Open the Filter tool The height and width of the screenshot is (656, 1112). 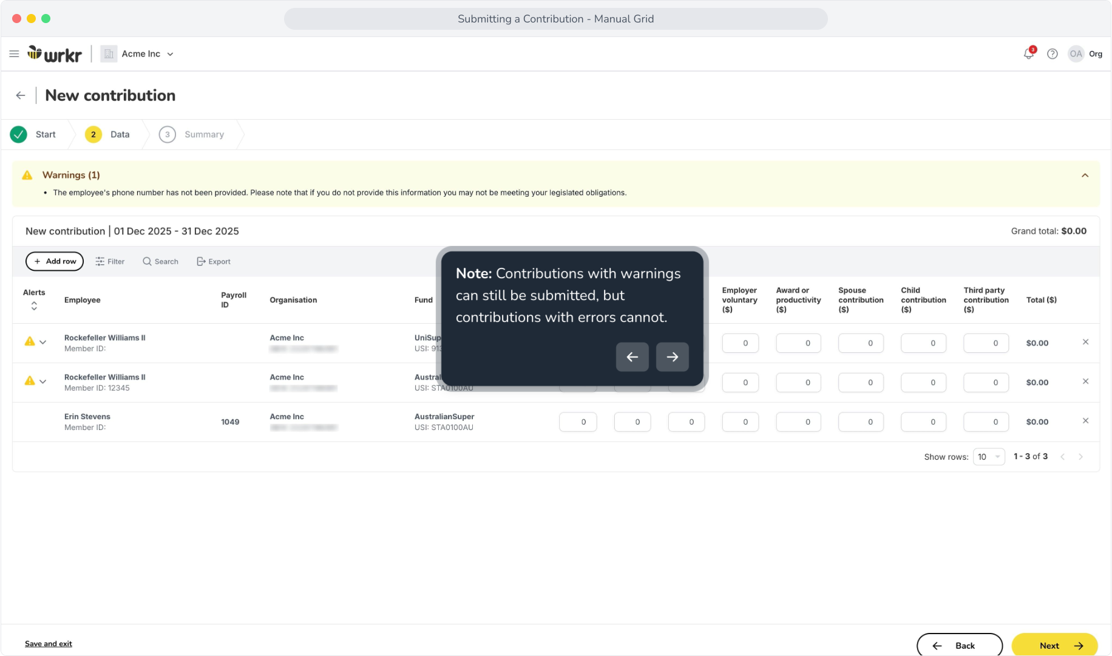pos(110,262)
